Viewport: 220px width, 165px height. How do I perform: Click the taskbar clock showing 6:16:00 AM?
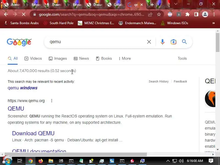pyautogui.click(x=195, y=161)
